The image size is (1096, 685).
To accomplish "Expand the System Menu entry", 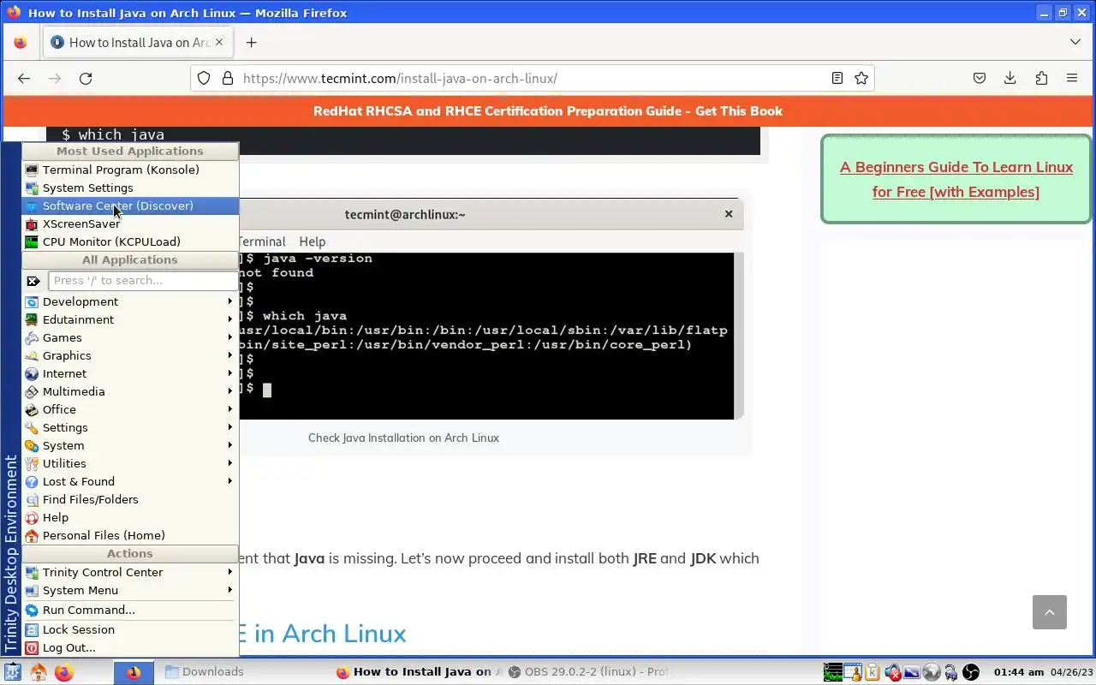I will click(130, 590).
